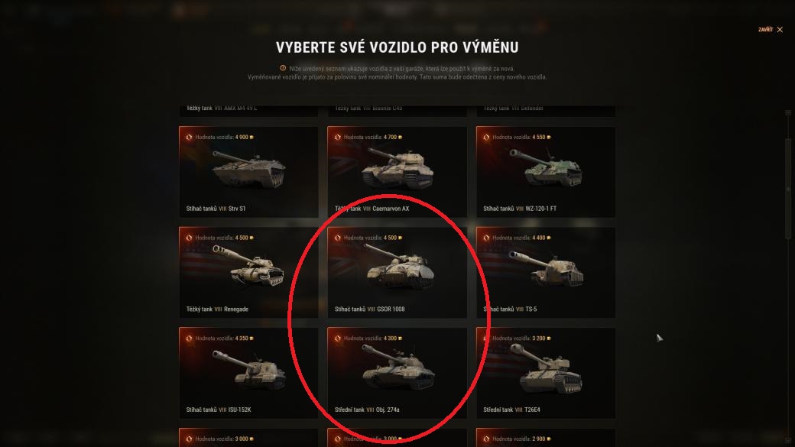This screenshot has height=447, width=795.
Task: Select the T26E4 medium tank card
Action: point(546,373)
